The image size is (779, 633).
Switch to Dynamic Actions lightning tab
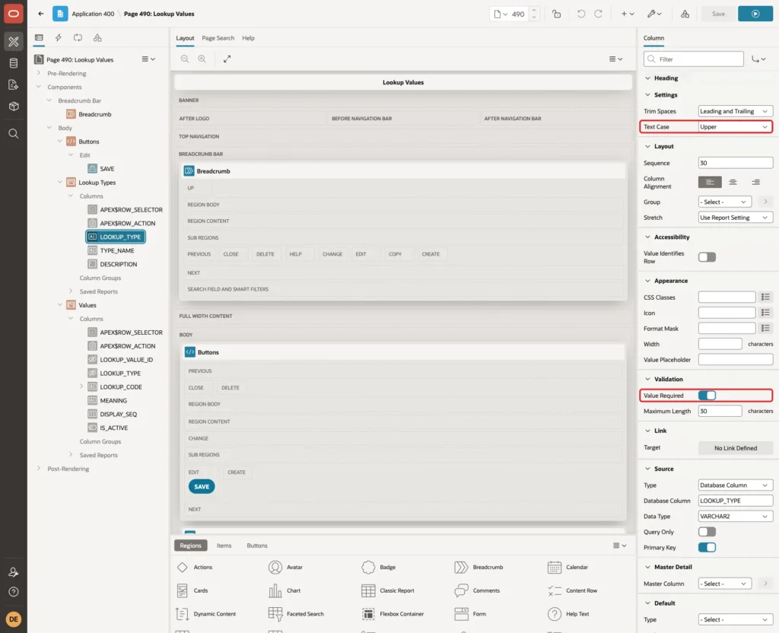pos(58,38)
